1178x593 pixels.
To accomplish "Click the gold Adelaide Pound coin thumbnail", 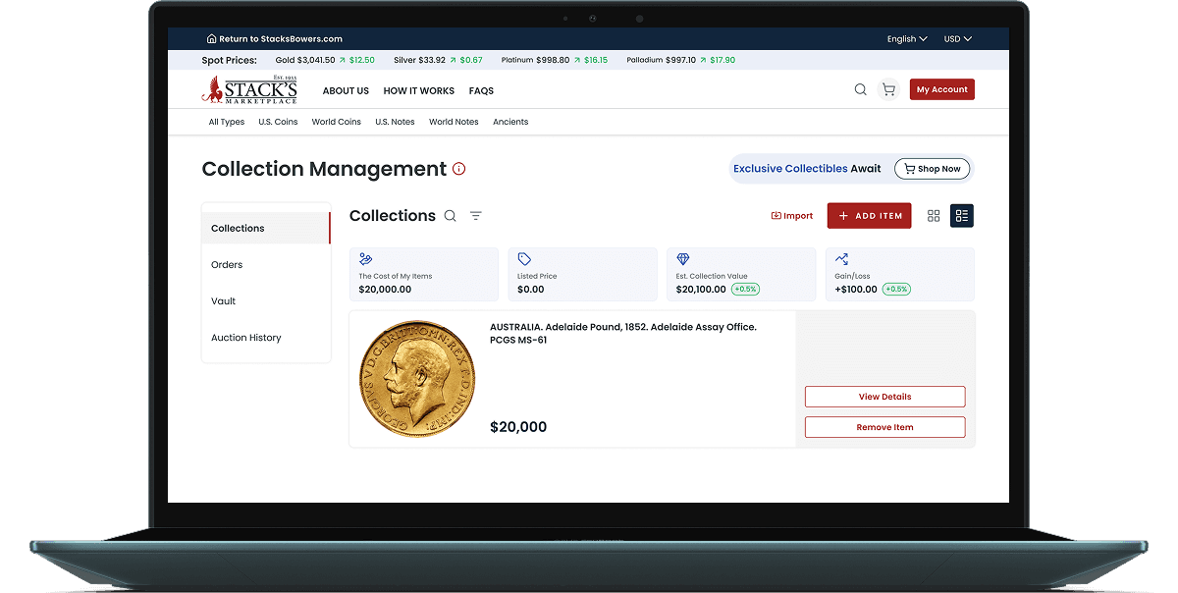I will tap(416, 378).
